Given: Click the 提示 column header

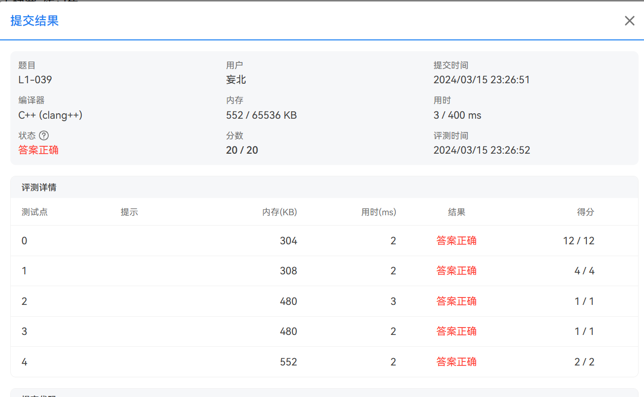Looking at the screenshot, I should (x=129, y=212).
